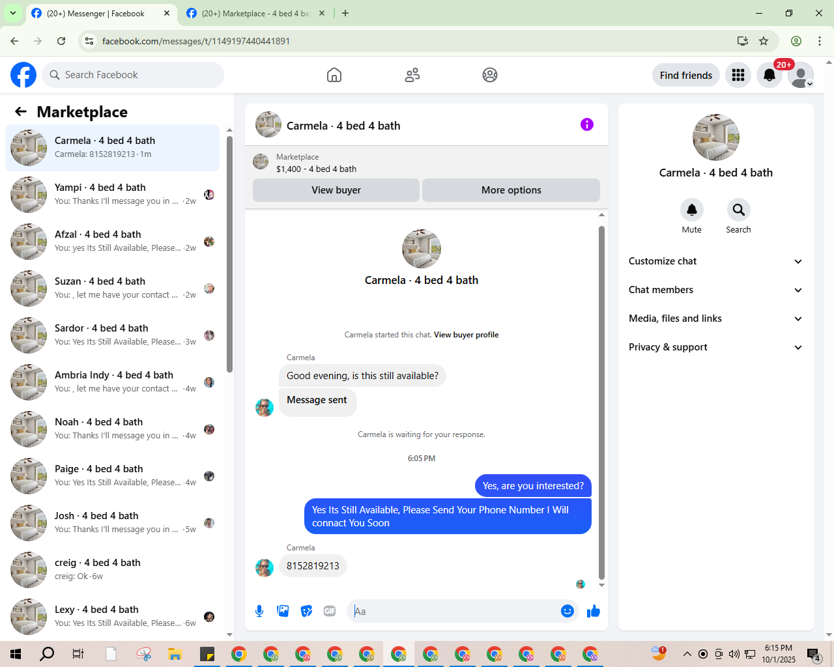Screen dimensions: 834x667
Task: Mute this conversation with the bell icon
Action: (692, 210)
